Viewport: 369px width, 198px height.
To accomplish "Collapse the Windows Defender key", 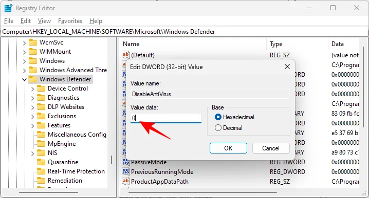I will tap(24, 79).
